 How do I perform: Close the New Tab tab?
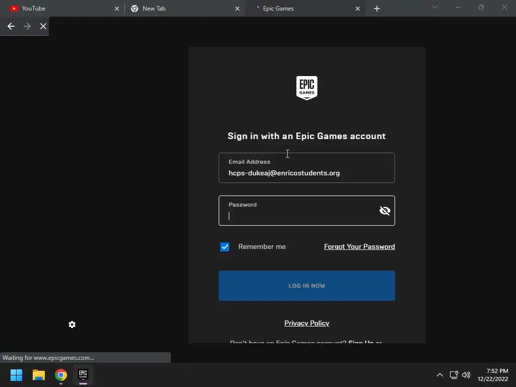(237, 9)
